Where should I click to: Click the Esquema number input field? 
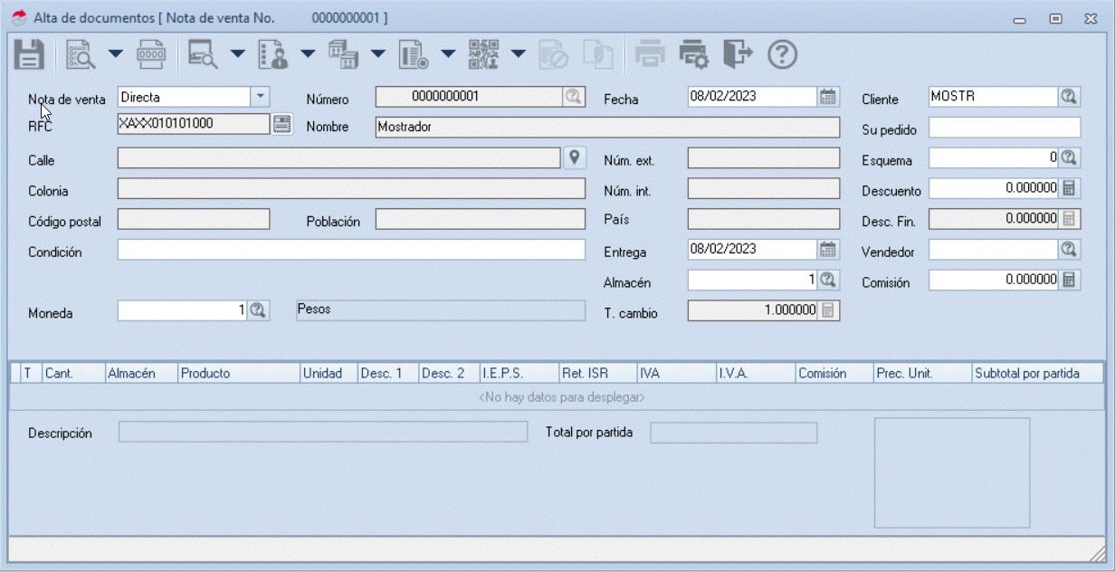click(994, 157)
